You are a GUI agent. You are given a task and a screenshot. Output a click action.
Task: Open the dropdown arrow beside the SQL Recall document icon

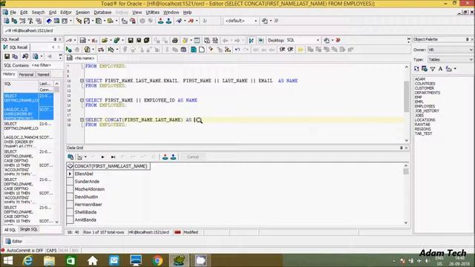[x=42, y=56]
